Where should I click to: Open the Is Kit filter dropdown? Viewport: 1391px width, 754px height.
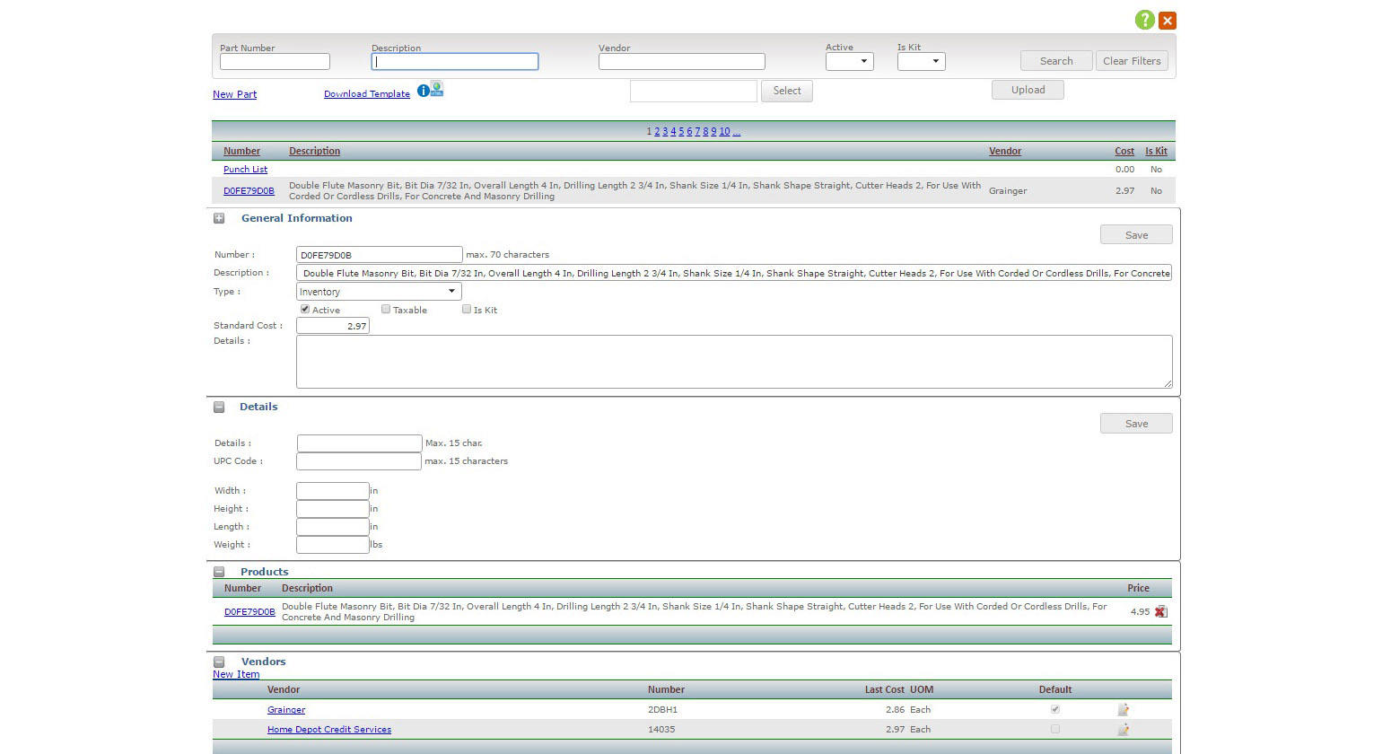(921, 62)
